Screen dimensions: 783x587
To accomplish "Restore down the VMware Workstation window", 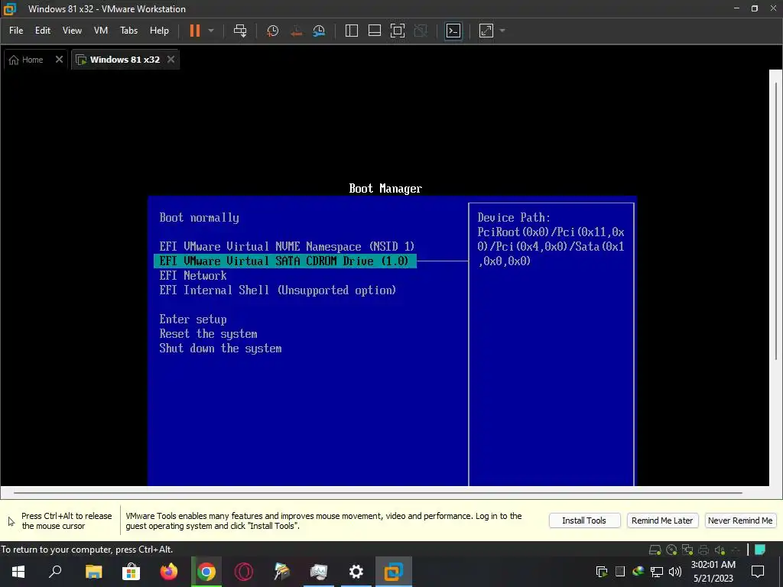I will pyautogui.click(x=755, y=8).
